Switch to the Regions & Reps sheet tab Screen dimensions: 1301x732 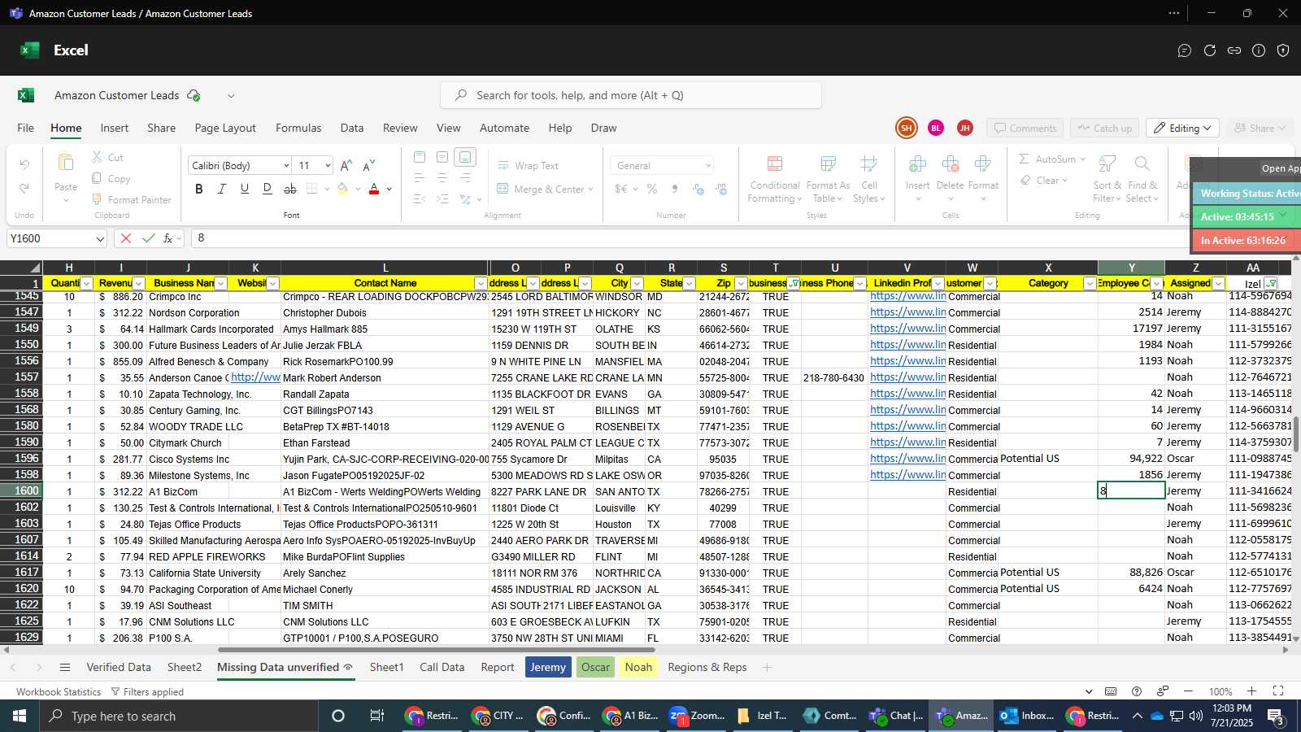pyautogui.click(x=707, y=667)
